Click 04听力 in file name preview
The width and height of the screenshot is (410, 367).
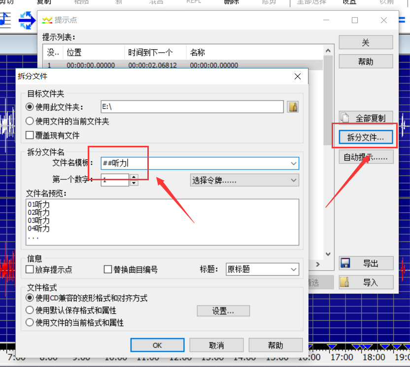click(39, 229)
